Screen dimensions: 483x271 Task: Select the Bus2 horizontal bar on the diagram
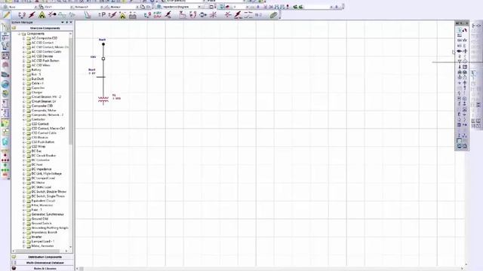tap(101, 77)
